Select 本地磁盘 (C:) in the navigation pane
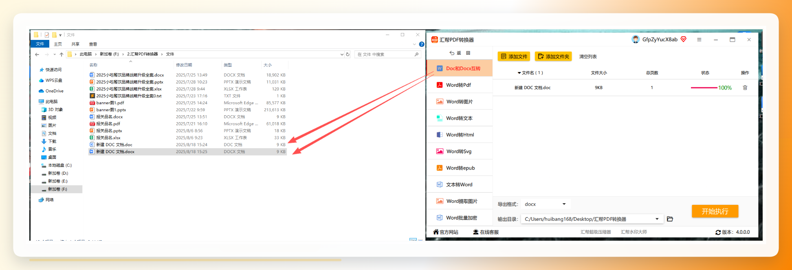This screenshot has width=792, height=270. click(x=56, y=165)
